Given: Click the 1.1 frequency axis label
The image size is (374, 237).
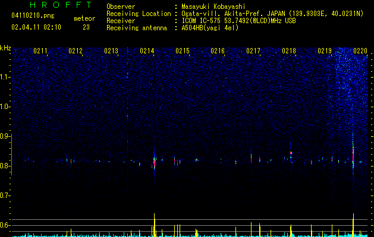Looking at the screenshot, I should pos(5,77).
